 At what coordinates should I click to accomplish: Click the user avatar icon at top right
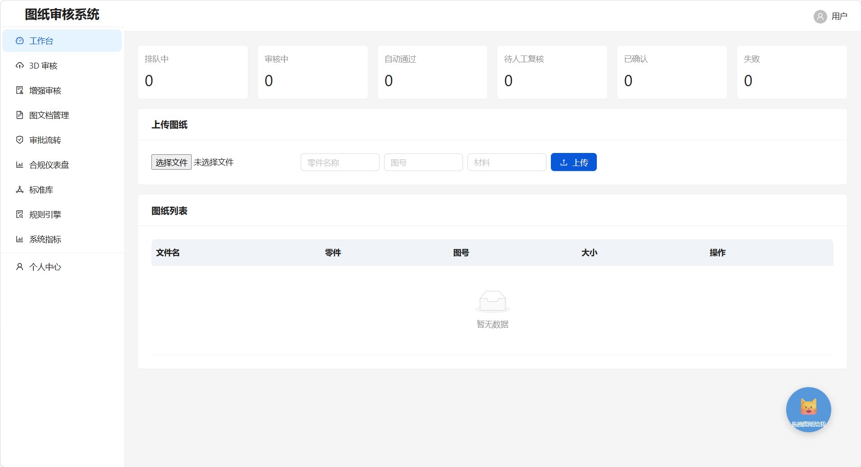tap(820, 17)
